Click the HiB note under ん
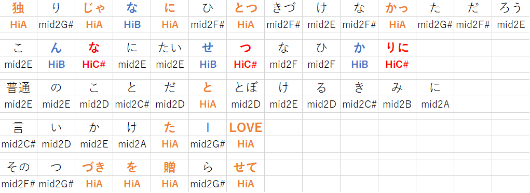Screen dimensions: 530x193 click(56, 64)
